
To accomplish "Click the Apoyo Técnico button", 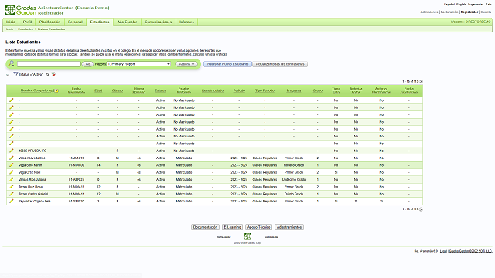I will click(258, 227).
